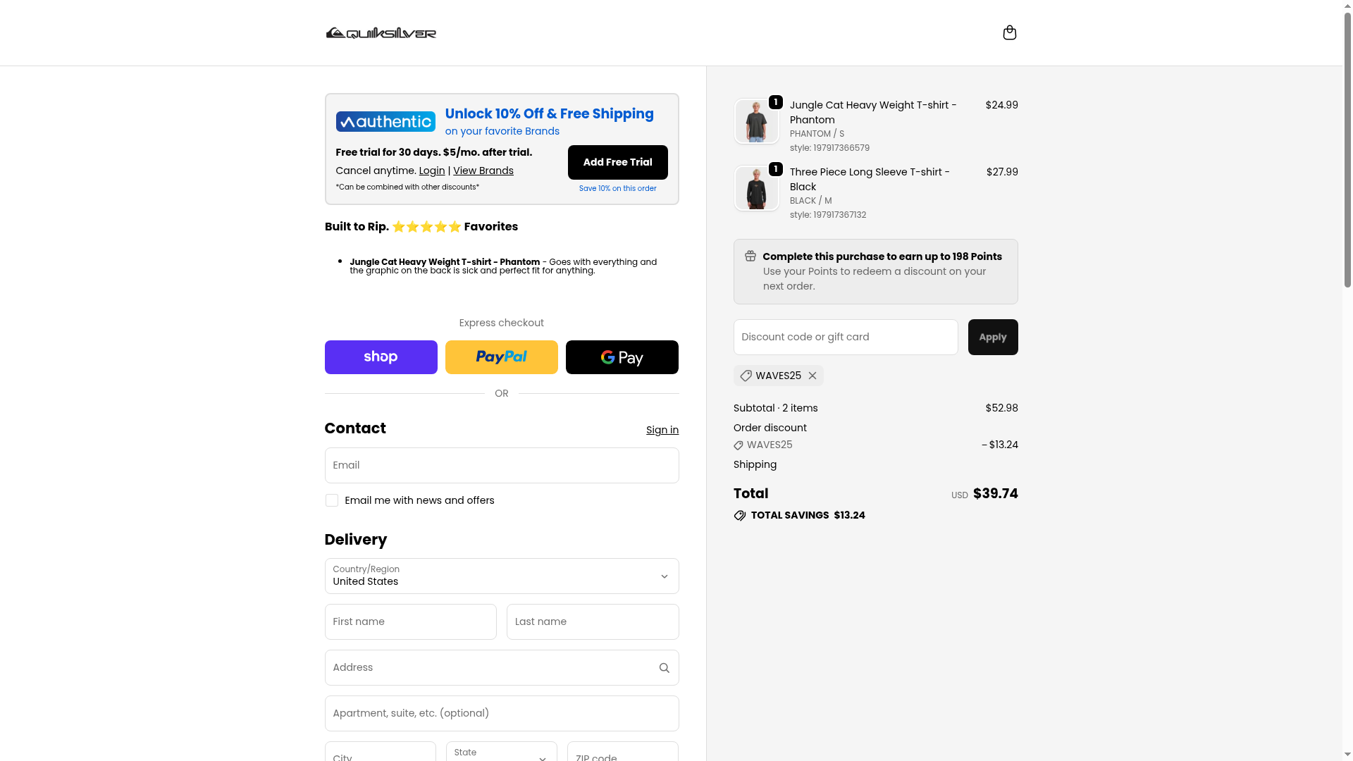Screen dimensions: 1353x761
Task: Click the Login link in Authentic banner
Action: tap(431, 171)
